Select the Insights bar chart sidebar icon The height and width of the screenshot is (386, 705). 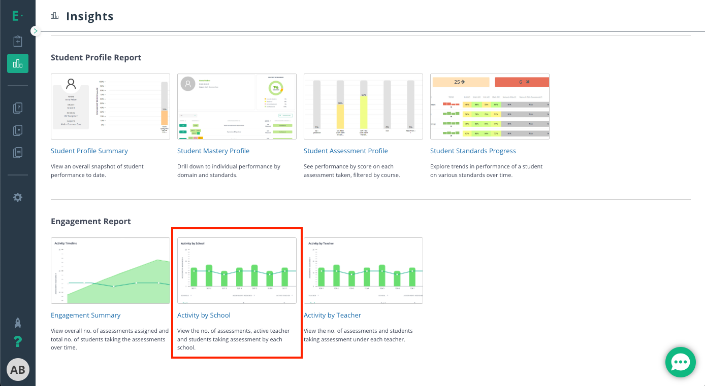pos(18,63)
